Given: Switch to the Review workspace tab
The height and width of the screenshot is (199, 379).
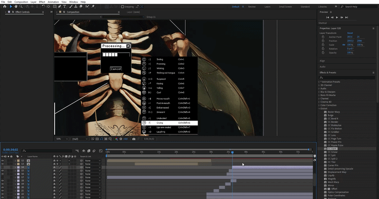Looking at the screenshot, I should 252,7.
